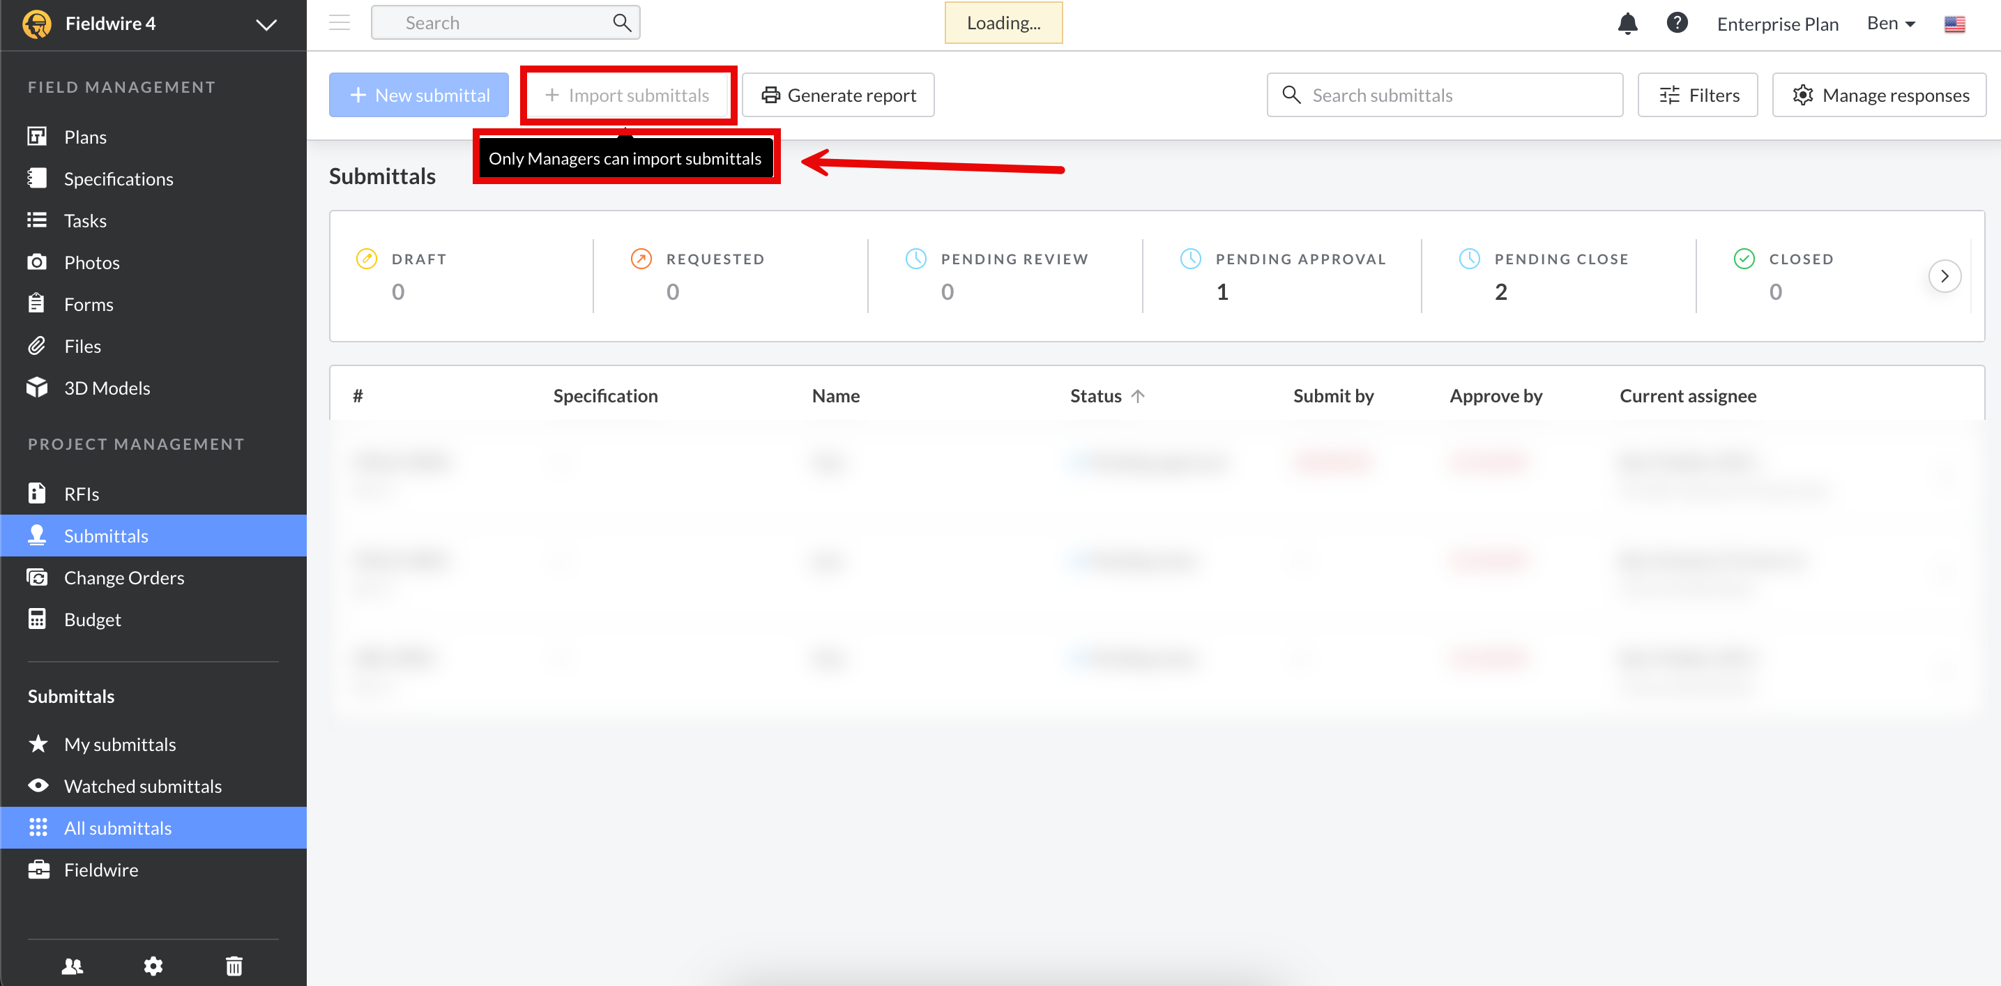
Task: Sort by Name column header
Action: [x=836, y=395]
